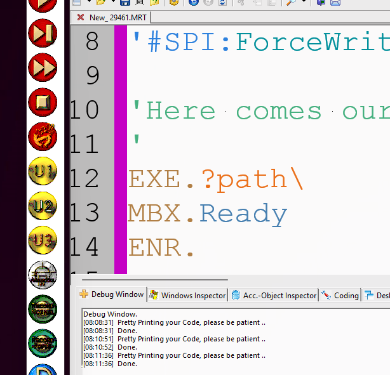This screenshot has width=390, height=375.
Task: Click the envelope mail icon in toolbar
Action: click(x=335, y=3)
